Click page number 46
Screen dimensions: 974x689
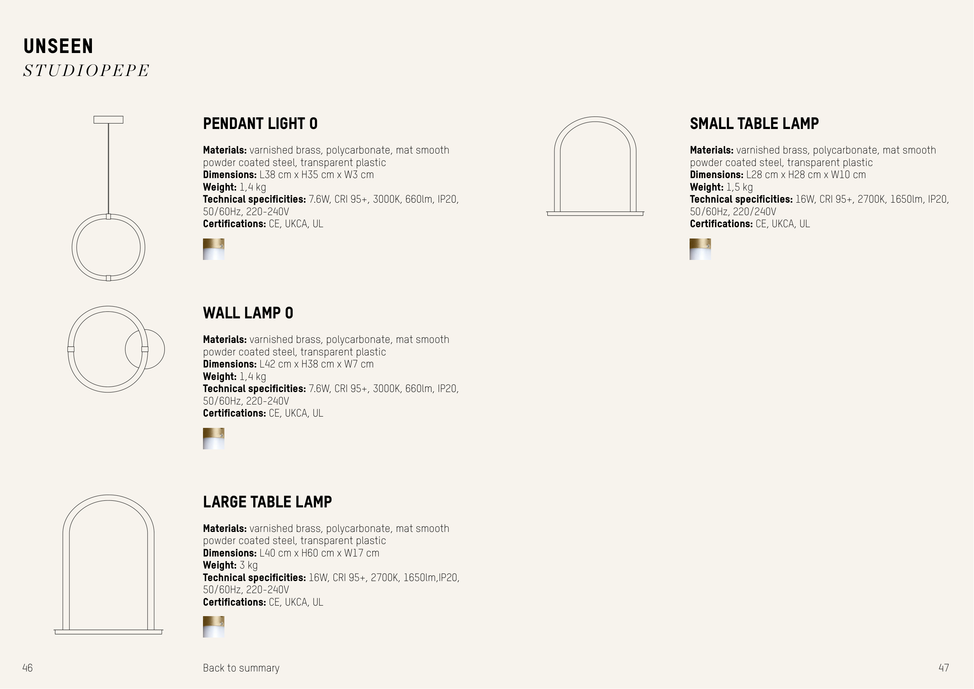coord(28,668)
